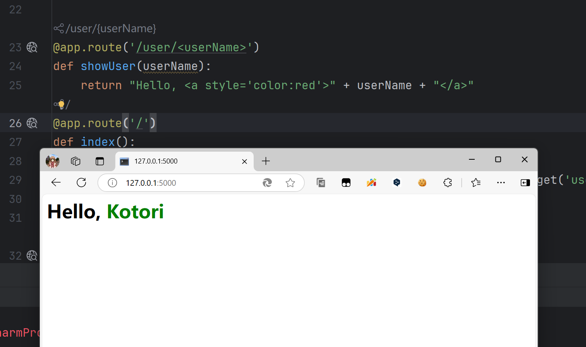Close the 127.0.0.1:5000 tab

(x=244, y=162)
